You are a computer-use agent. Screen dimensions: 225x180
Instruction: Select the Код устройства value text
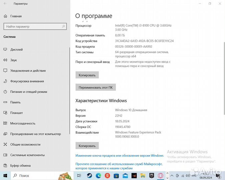coord(144,41)
